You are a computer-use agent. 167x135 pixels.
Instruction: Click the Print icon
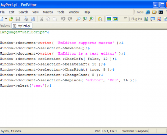(x=26, y=19)
